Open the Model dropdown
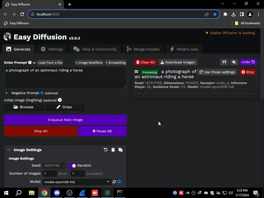Viewport: 264px width, 198px height. tap(77, 182)
